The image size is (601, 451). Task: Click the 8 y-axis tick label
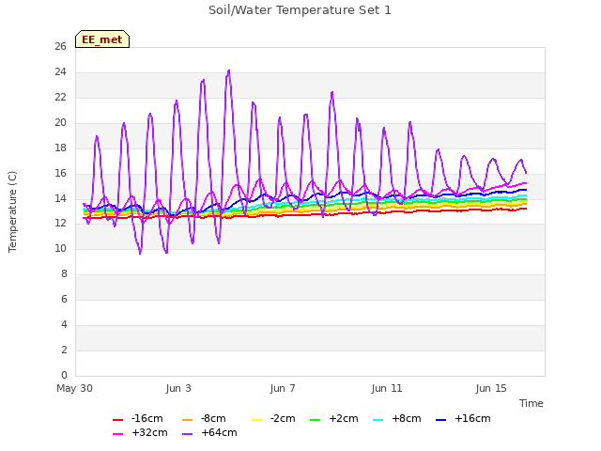pos(64,273)
